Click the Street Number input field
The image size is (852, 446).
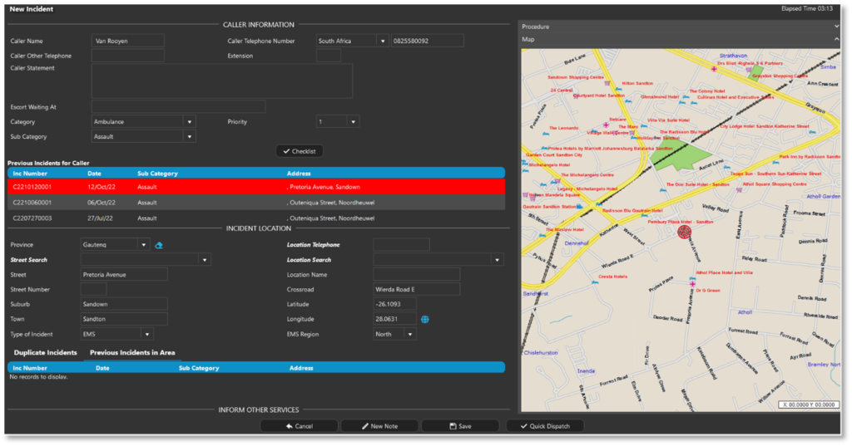pos(93,290)
